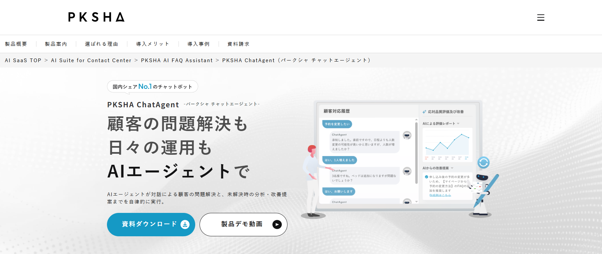
Task: Click the play icon in 製品デモ動画 button
Action: pos(277,225)
